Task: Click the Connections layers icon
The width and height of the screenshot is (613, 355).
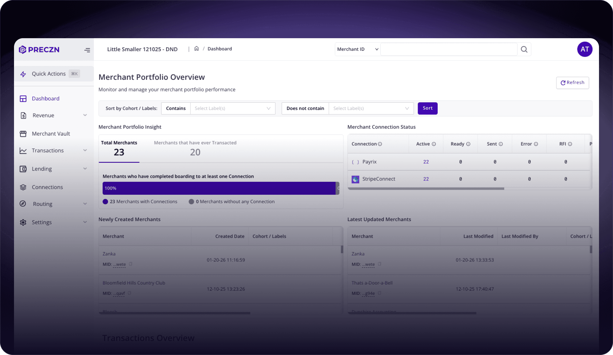Action: 23,187
